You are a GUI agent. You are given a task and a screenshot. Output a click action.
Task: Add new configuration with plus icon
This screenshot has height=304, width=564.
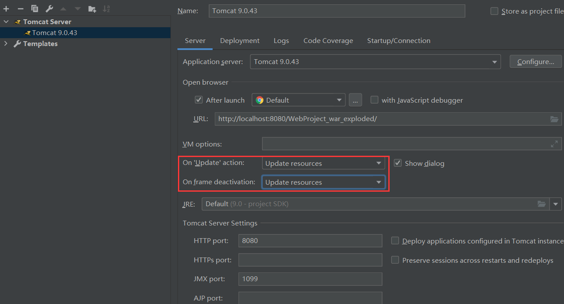click(x=6, y=9)
